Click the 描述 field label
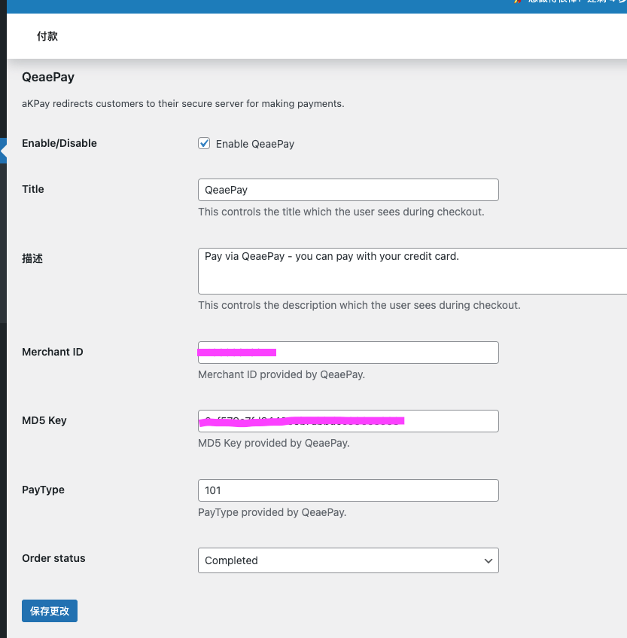The height and width of the screenshot is (638, 627). click(x=32, y=258)
